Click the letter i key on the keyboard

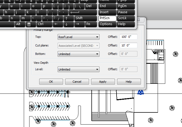(x=25, y=6)
